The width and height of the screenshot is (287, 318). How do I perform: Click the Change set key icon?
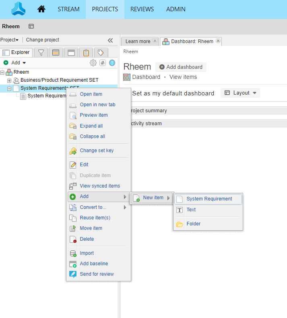pos(73,151)
